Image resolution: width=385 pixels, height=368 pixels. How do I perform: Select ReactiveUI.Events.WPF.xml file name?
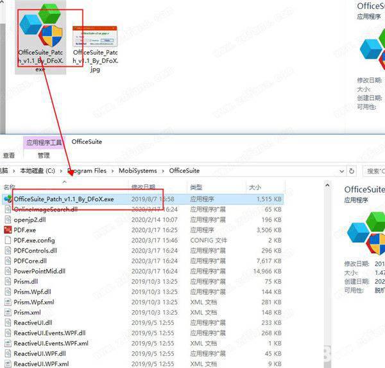pyautogui.click(x=51, y=344)
